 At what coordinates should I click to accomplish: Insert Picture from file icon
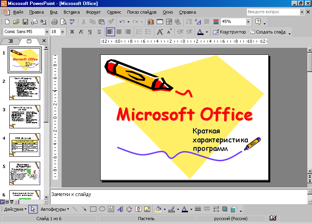tap(147, 209)
